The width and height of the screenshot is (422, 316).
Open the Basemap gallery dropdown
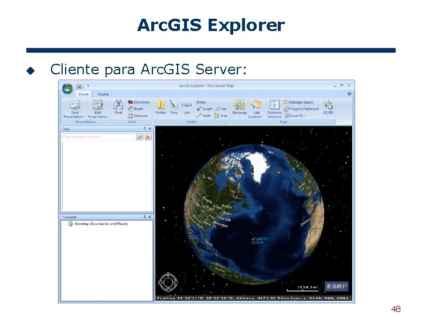240,108
